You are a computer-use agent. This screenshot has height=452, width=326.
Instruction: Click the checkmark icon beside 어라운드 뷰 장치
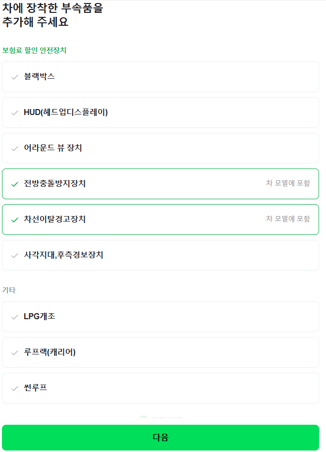[x=15, y=148]
